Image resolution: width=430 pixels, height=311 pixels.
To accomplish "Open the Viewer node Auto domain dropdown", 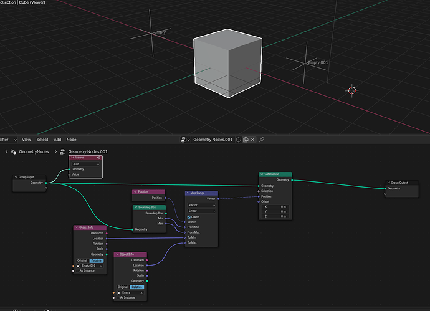I will pyautogui.click(x=85, y=164).
